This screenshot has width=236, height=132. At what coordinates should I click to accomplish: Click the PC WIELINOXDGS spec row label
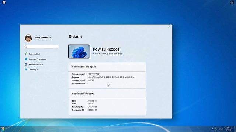79,83
